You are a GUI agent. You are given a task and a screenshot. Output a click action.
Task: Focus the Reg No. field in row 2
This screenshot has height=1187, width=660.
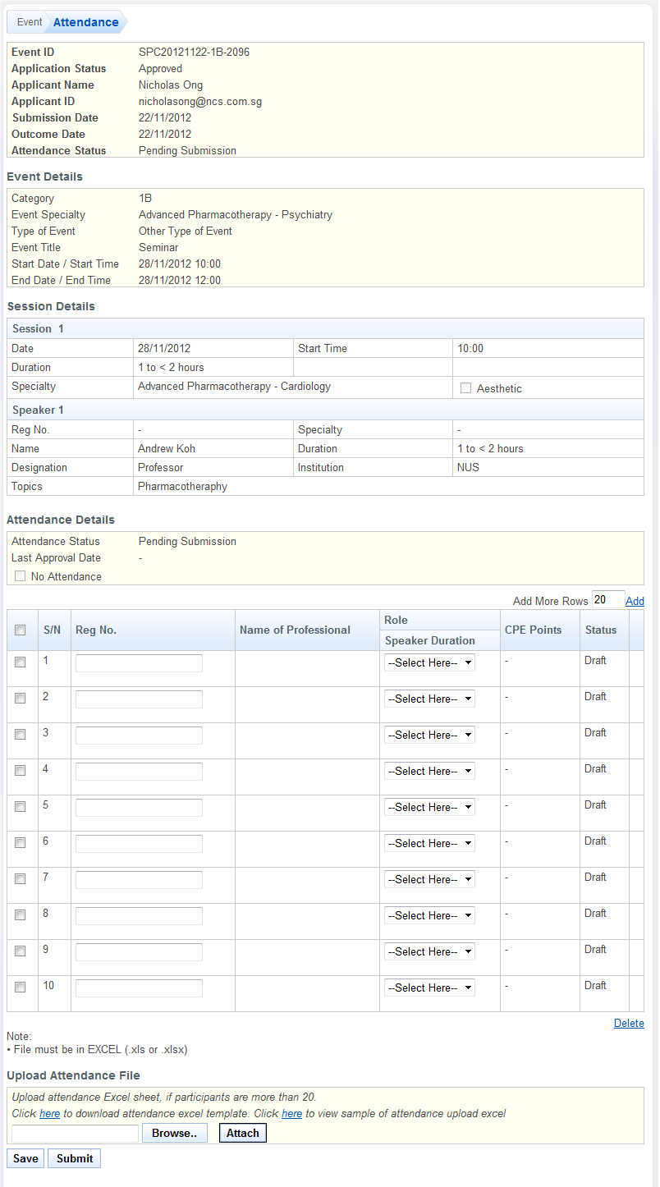click(x=139, y=699)
